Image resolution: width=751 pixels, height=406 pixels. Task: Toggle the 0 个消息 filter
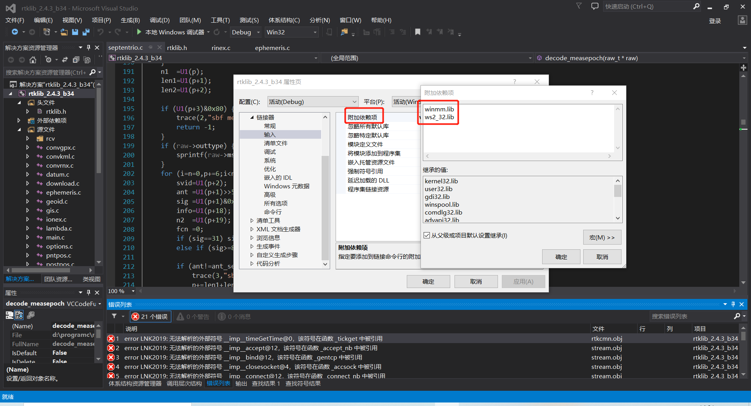[x=234, y=316]
